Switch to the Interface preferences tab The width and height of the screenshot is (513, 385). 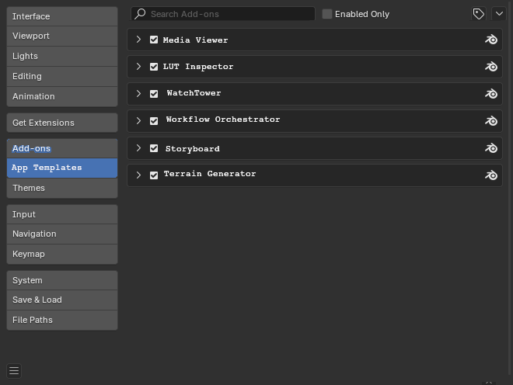click(62, 16)
